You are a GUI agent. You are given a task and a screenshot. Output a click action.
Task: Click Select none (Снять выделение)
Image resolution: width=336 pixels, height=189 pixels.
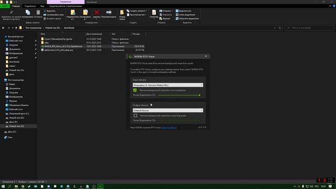pyautogui.click(x=185, y=15)
